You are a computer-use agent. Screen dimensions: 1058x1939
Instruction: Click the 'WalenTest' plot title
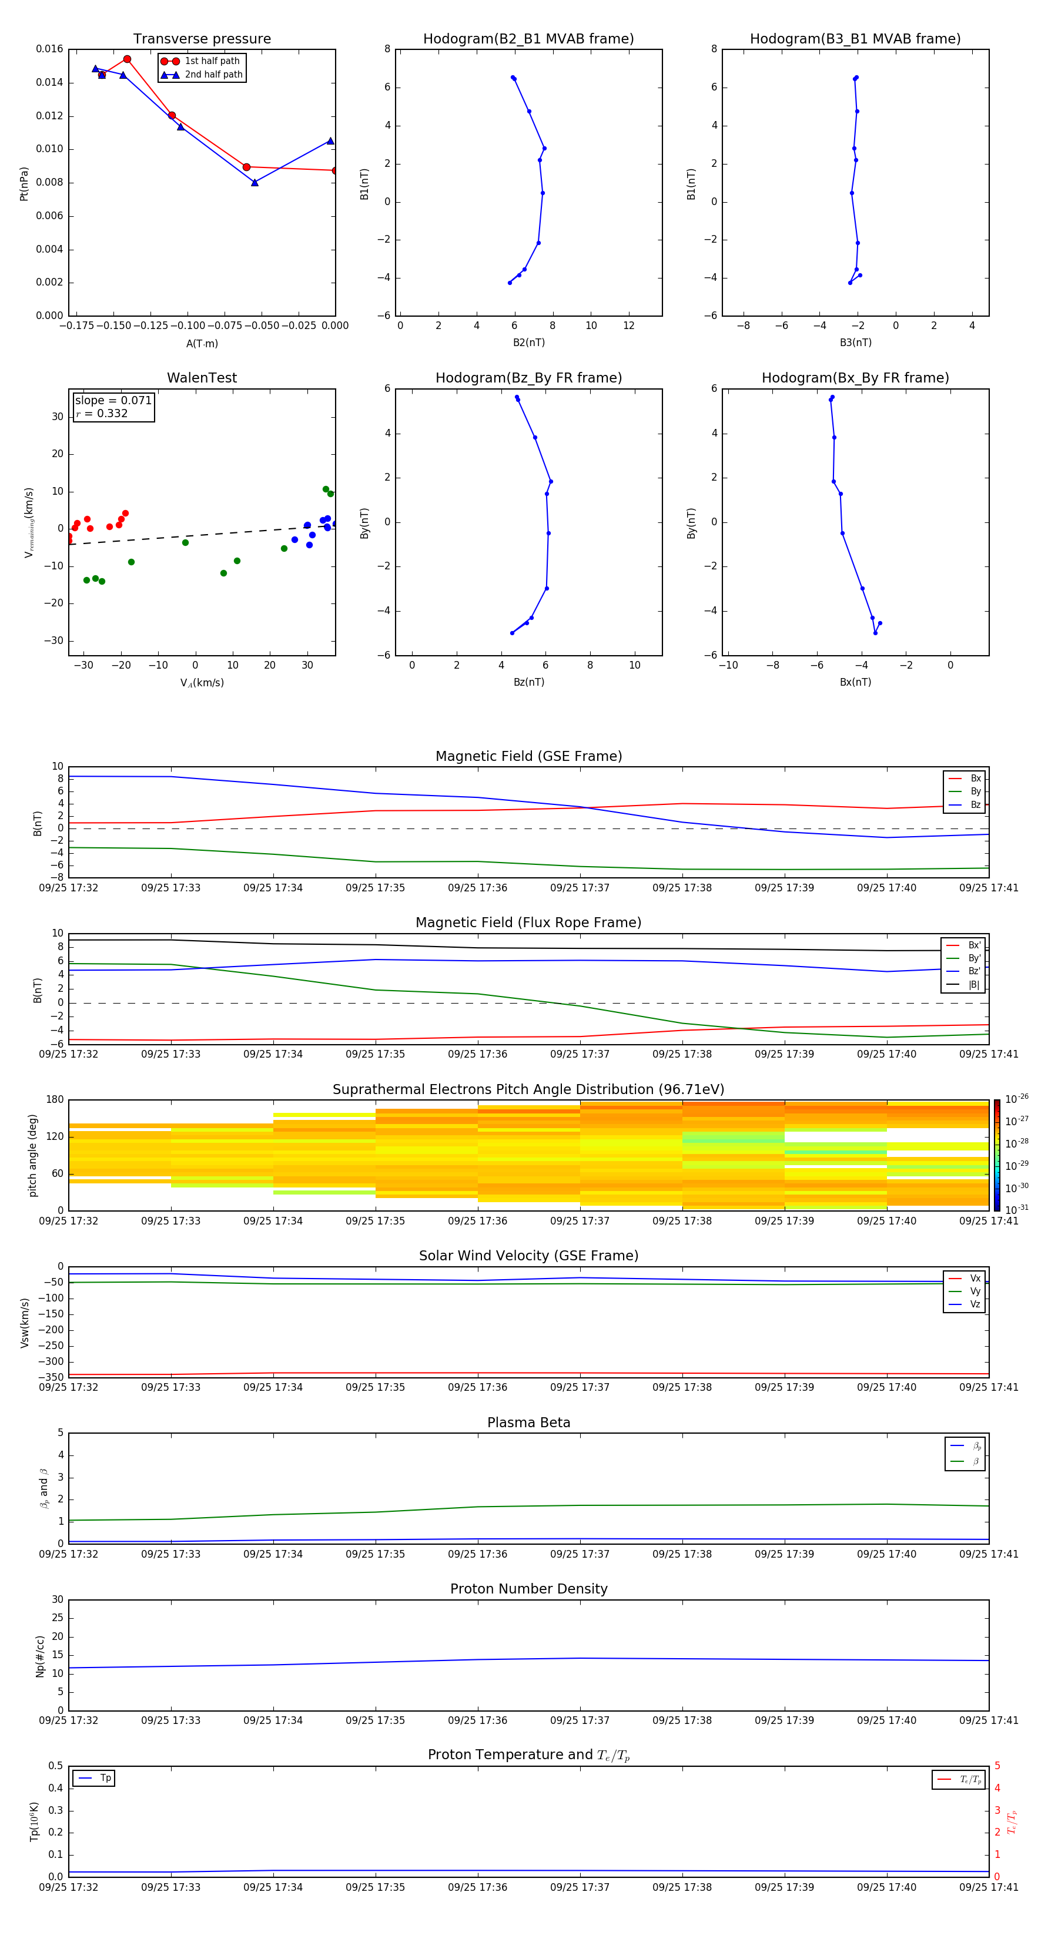click(202, 378)
